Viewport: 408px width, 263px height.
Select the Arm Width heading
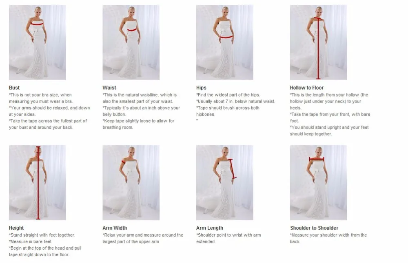tap(115, 228)
